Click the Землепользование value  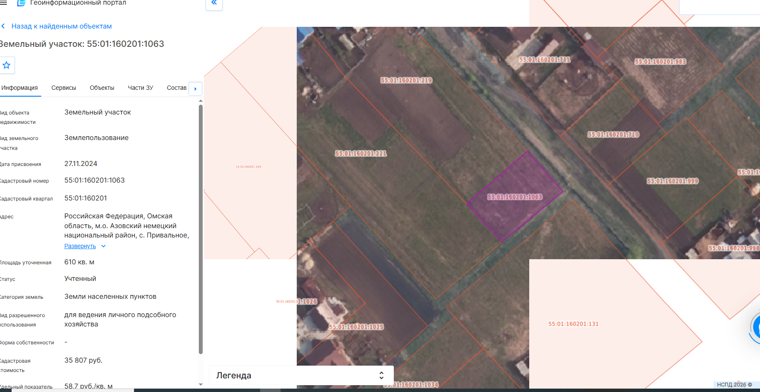[x=97, y=138]
